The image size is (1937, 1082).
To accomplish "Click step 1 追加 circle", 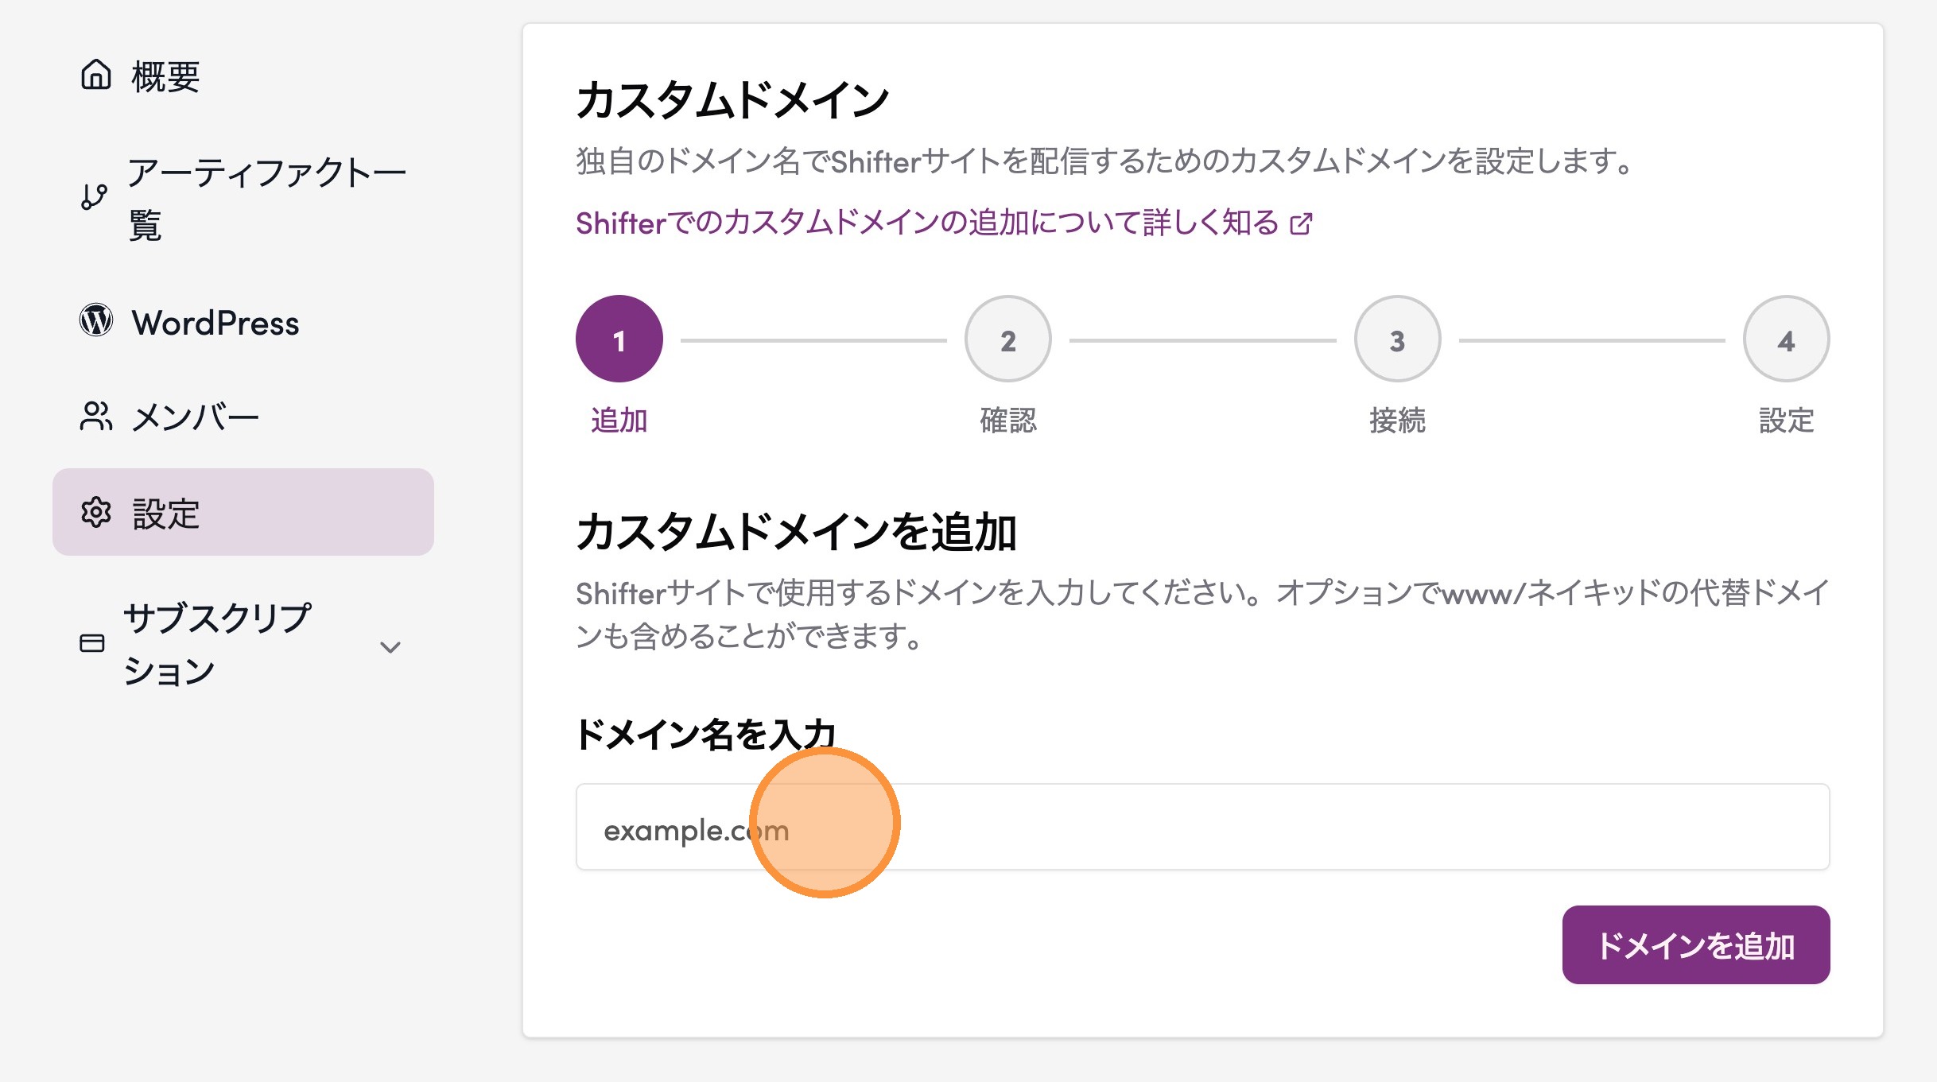I will (619, 339).
